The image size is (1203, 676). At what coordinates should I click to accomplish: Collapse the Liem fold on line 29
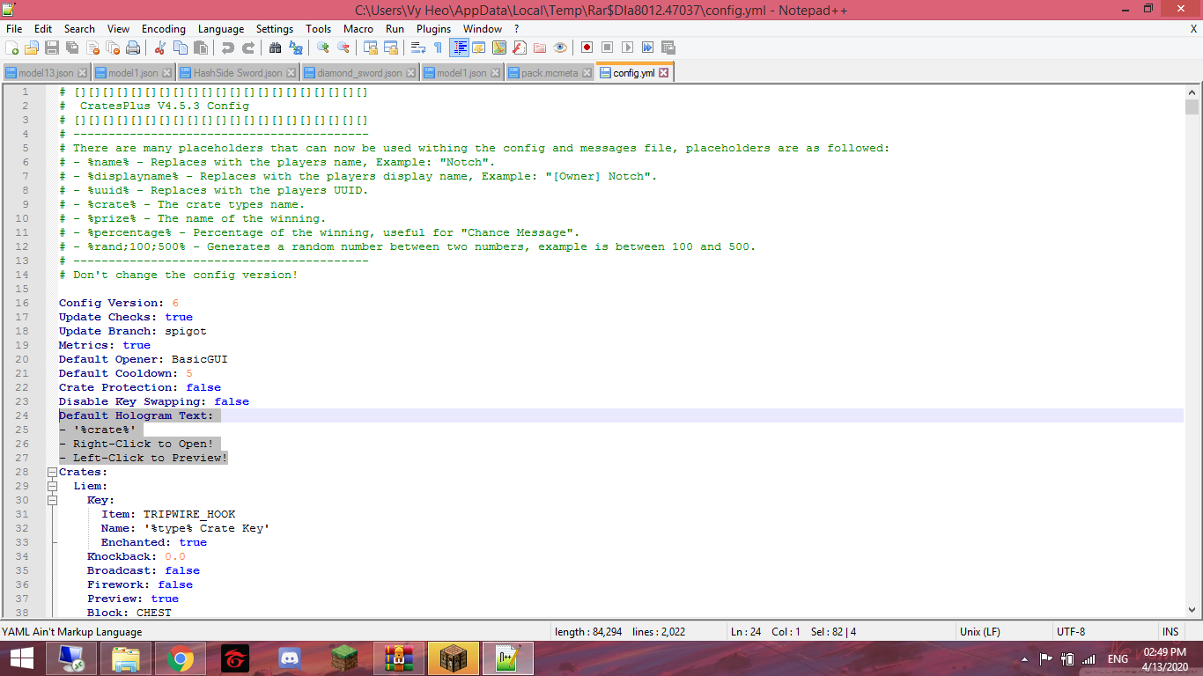point(52,486)
